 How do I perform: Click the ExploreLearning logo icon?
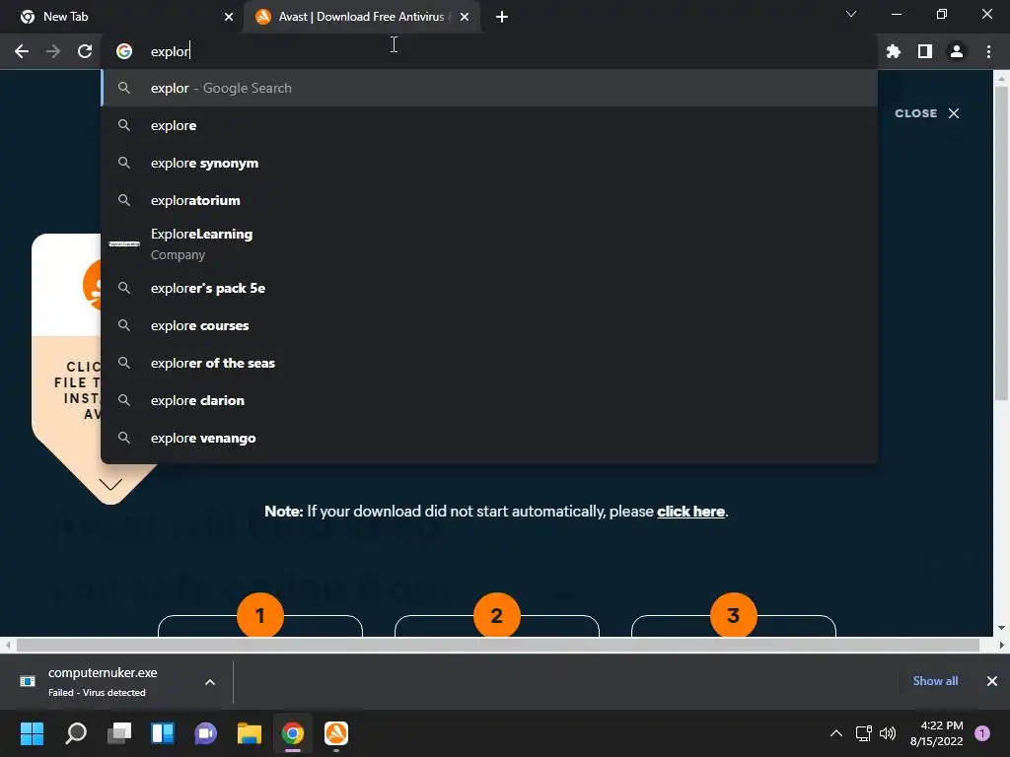pos(124,244)
